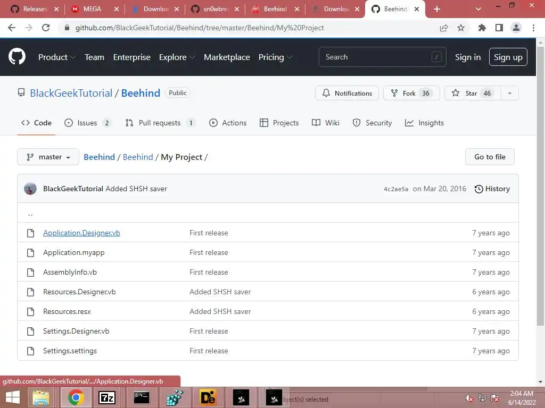Launch 7-Zip from the taskbar
Image resolution: width=545 pixels, height=408 pixels.
[107, 398]
